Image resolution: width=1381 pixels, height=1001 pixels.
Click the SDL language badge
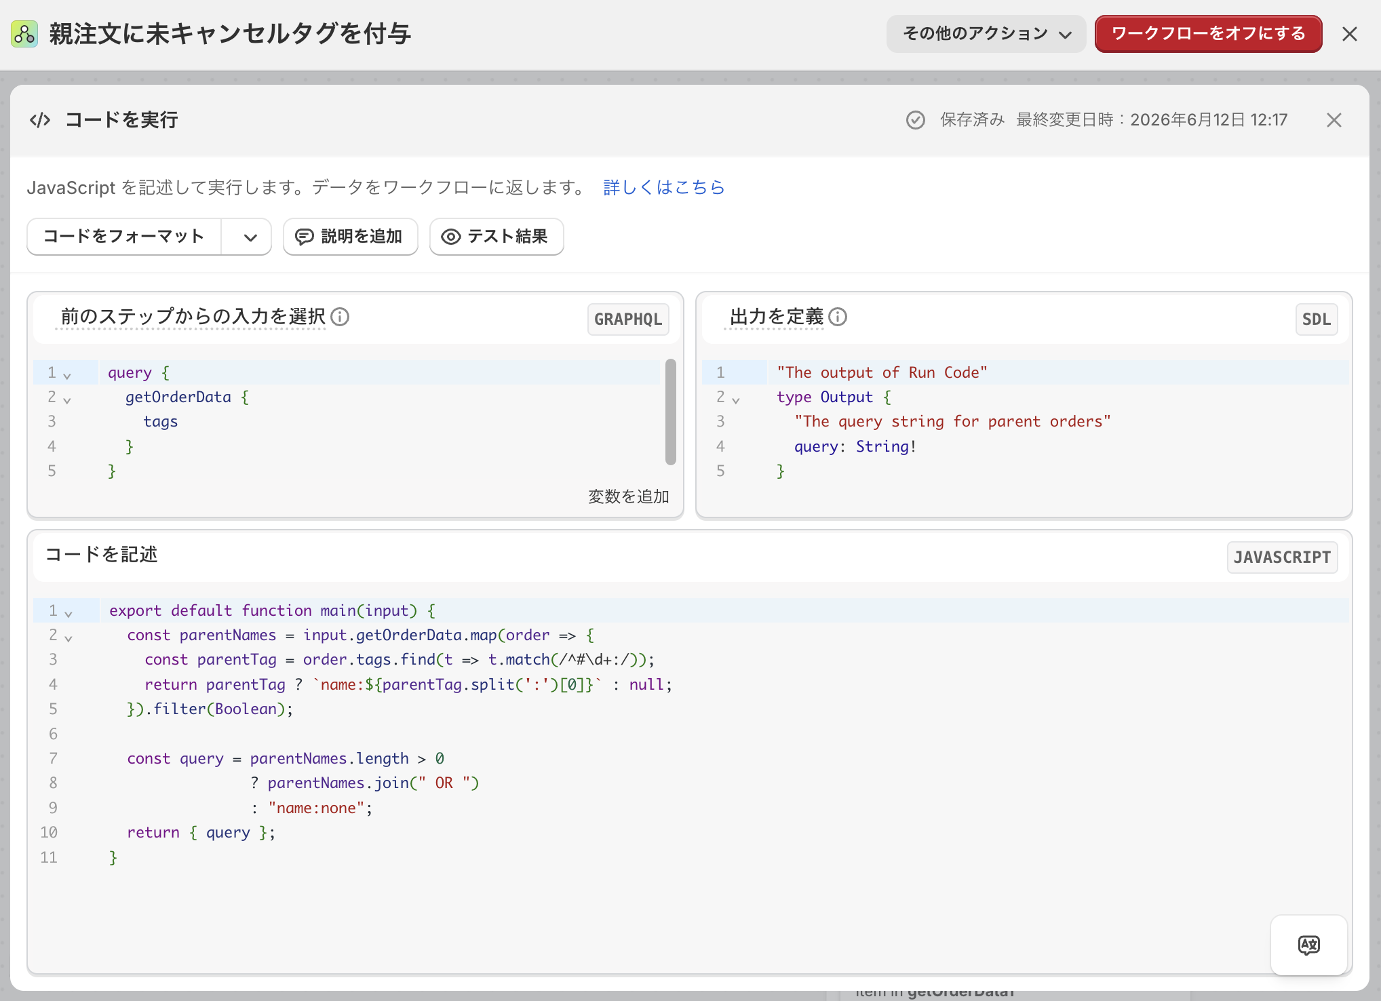coord(1316,319)
